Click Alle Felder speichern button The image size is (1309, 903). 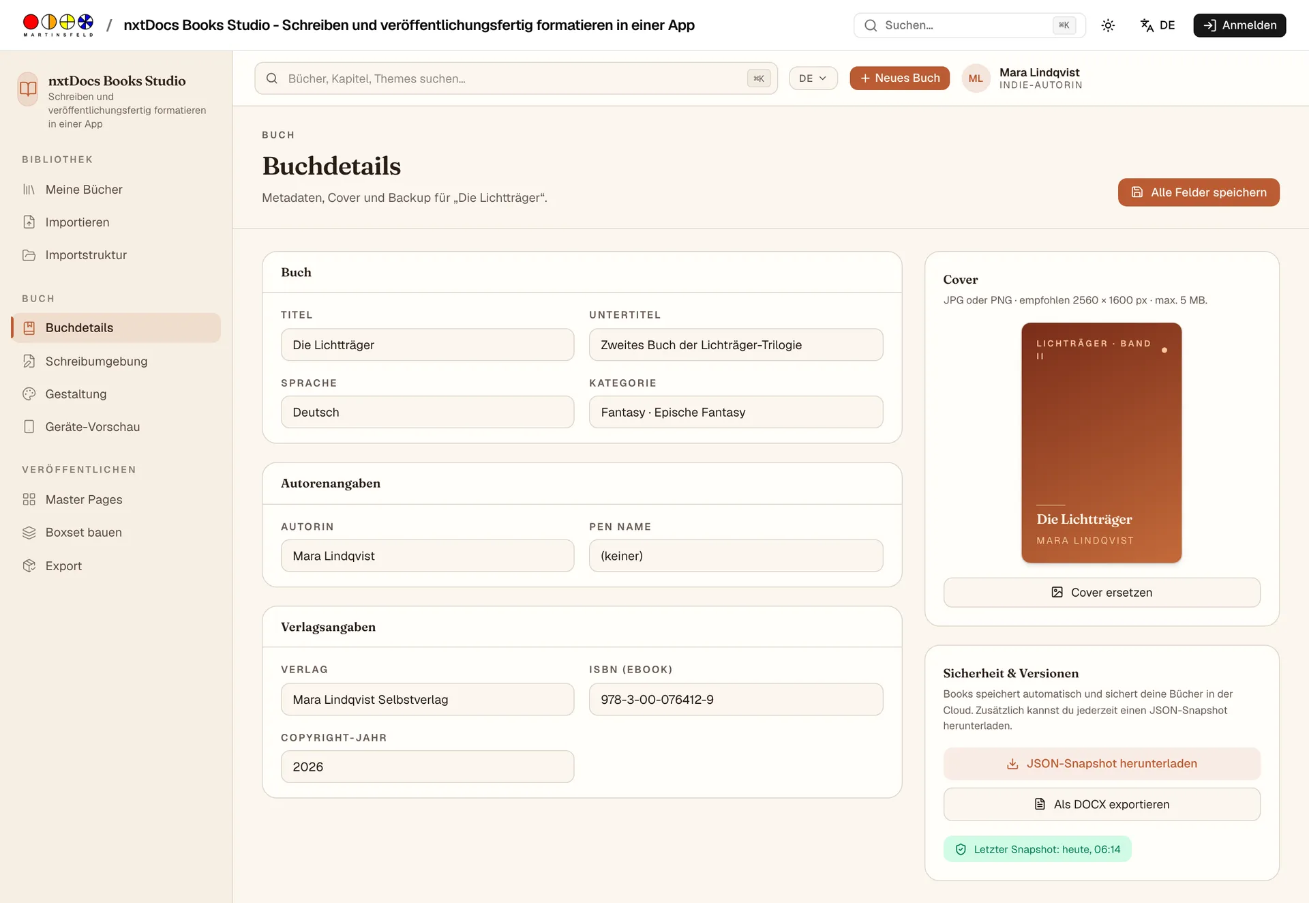tap(1199, 192)
